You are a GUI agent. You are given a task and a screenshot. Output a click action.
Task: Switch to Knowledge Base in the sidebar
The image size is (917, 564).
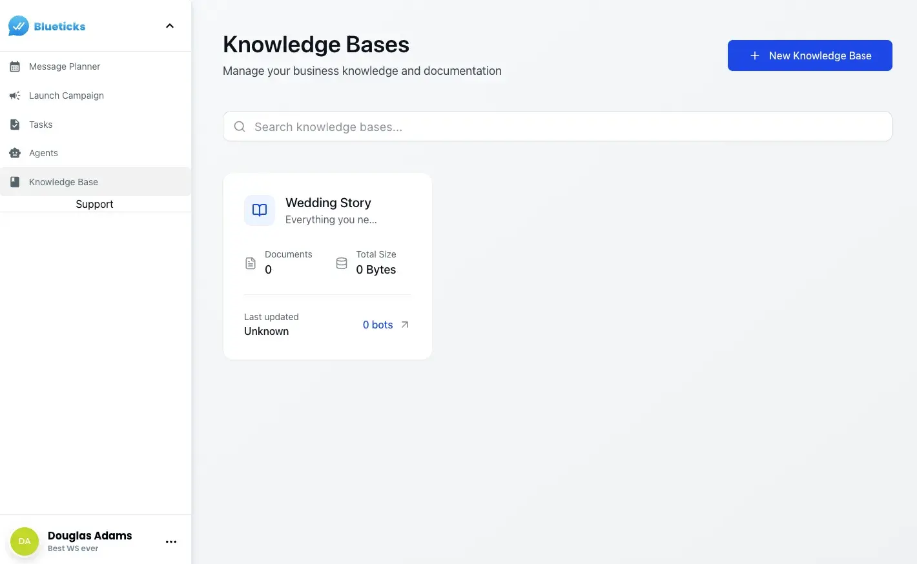tap(63, 181)
